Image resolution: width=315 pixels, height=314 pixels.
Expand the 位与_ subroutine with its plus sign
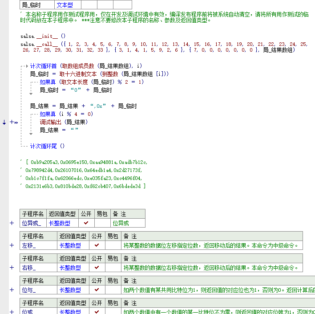click(x=12, y=290)
